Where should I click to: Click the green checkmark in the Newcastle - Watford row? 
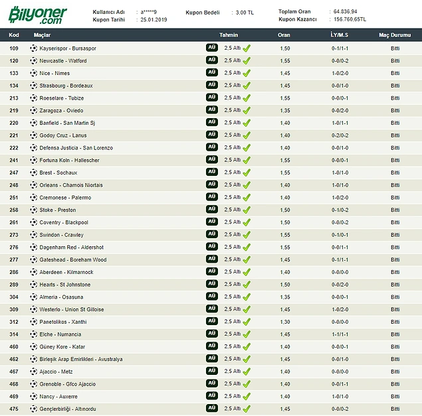(x=247, y=61)
